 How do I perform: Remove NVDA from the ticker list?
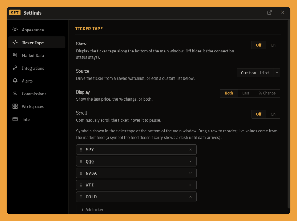pyautogui.click(x=190, y=173)
